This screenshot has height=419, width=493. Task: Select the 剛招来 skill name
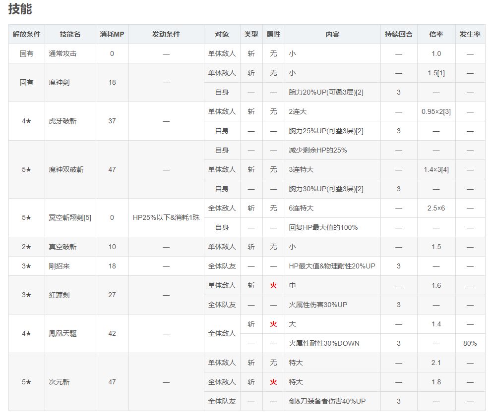[59, 266]
